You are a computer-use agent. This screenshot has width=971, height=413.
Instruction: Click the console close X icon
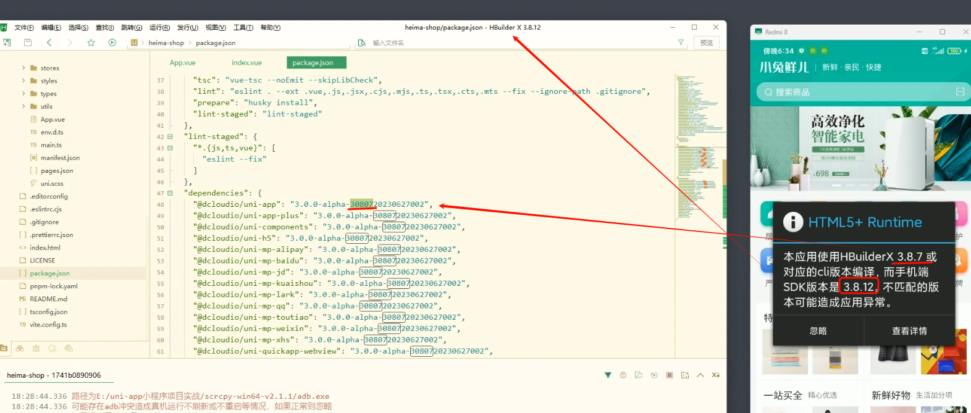[716, 375]
